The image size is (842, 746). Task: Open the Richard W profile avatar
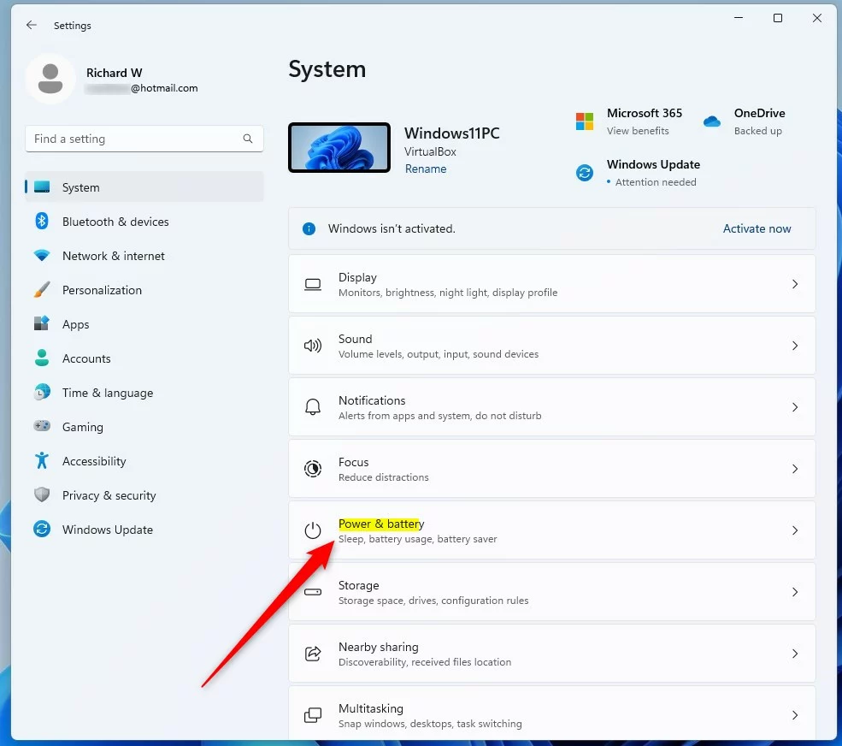pos(50,80)
